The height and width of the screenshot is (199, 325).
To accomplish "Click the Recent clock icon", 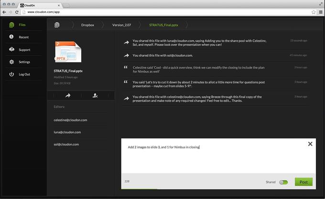I will pos(11,37).
